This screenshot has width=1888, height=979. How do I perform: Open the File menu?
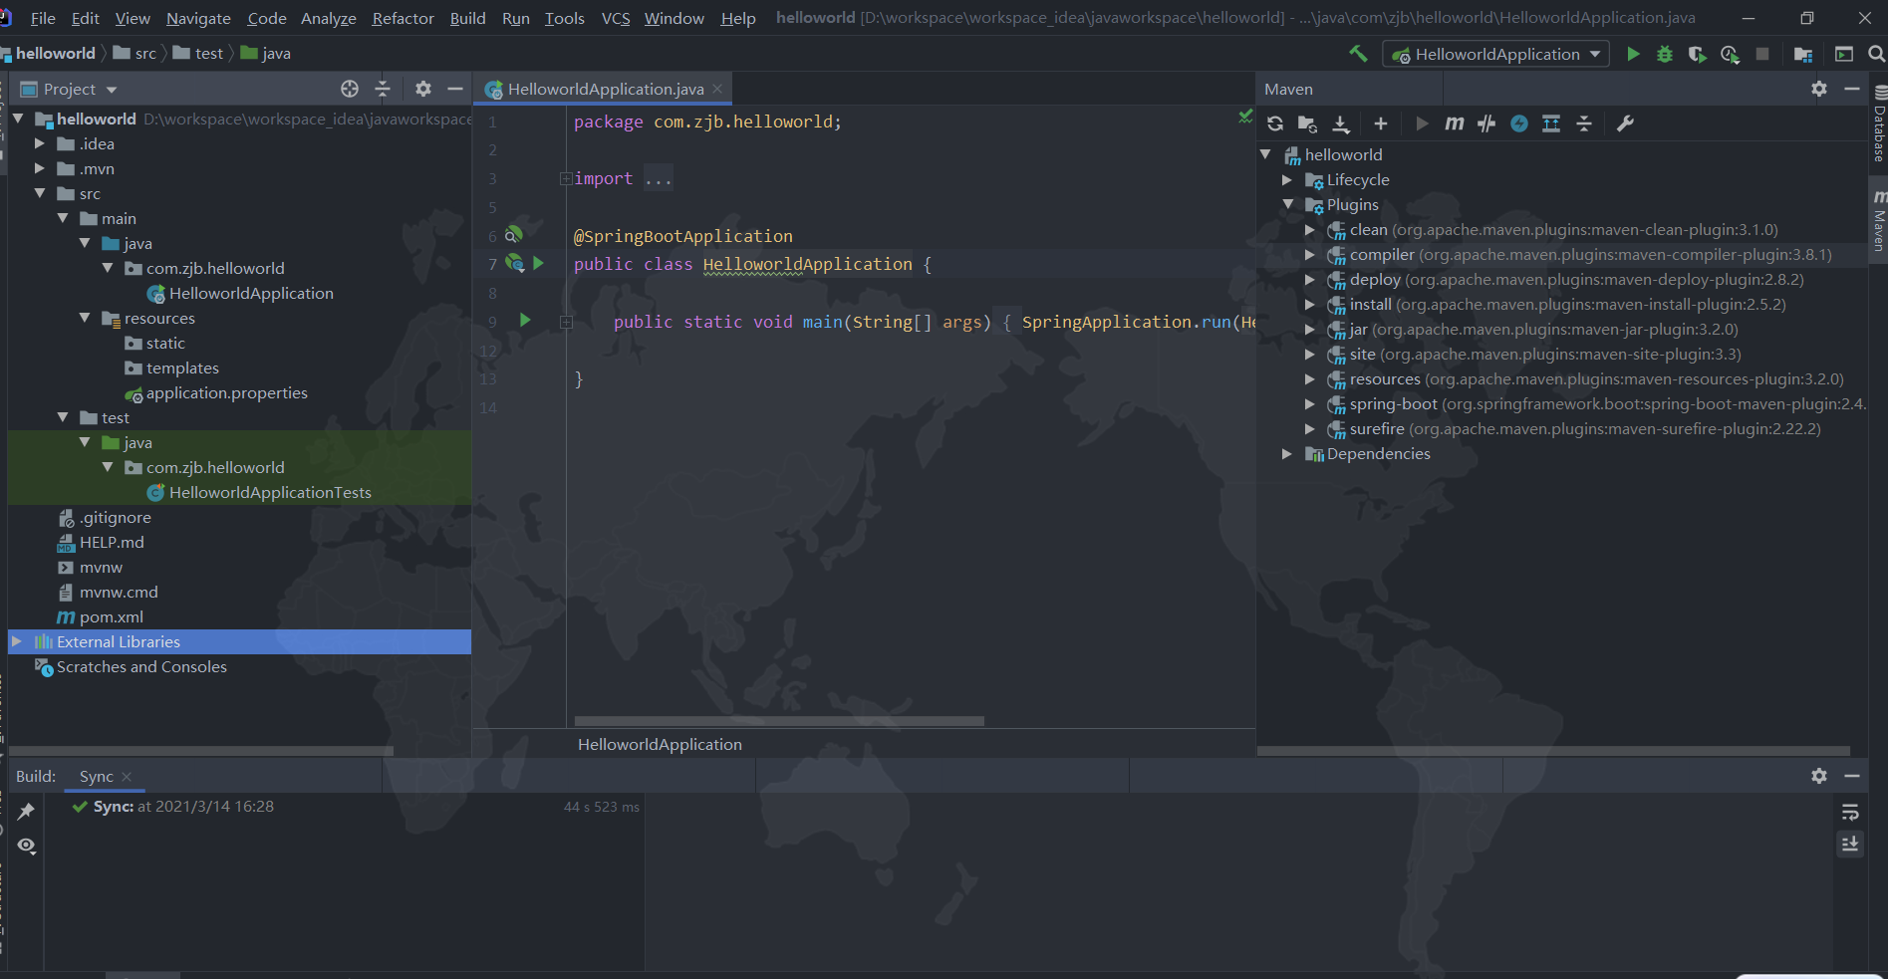point(43,18)
